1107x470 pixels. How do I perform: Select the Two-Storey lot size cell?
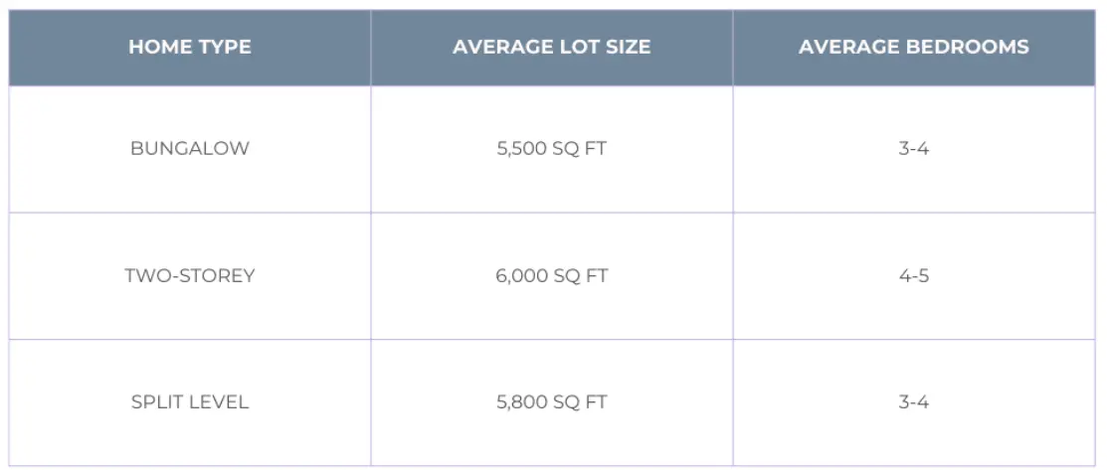552,275
